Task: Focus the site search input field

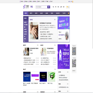Action: [41, 7]
